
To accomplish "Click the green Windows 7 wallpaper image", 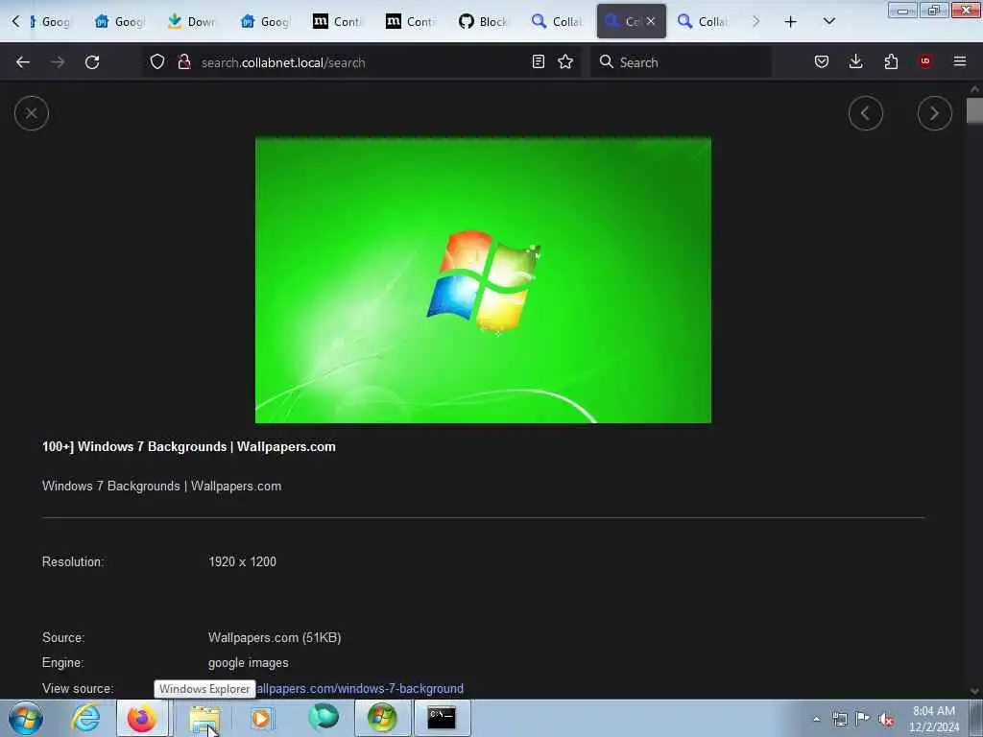I will click(484, 280).
